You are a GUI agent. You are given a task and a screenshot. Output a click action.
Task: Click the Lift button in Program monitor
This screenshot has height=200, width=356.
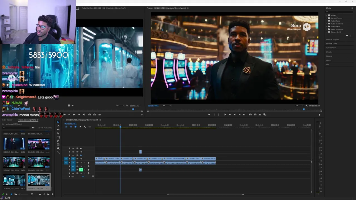coord(250,114)
